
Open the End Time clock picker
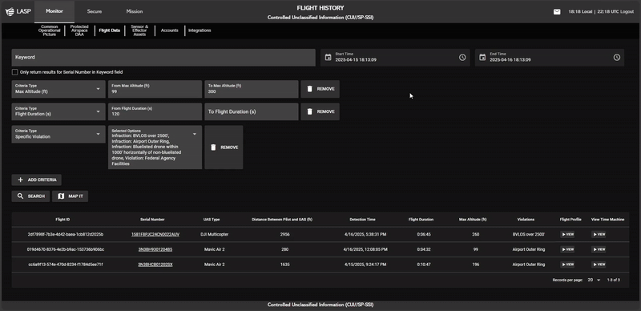(616, 57)
